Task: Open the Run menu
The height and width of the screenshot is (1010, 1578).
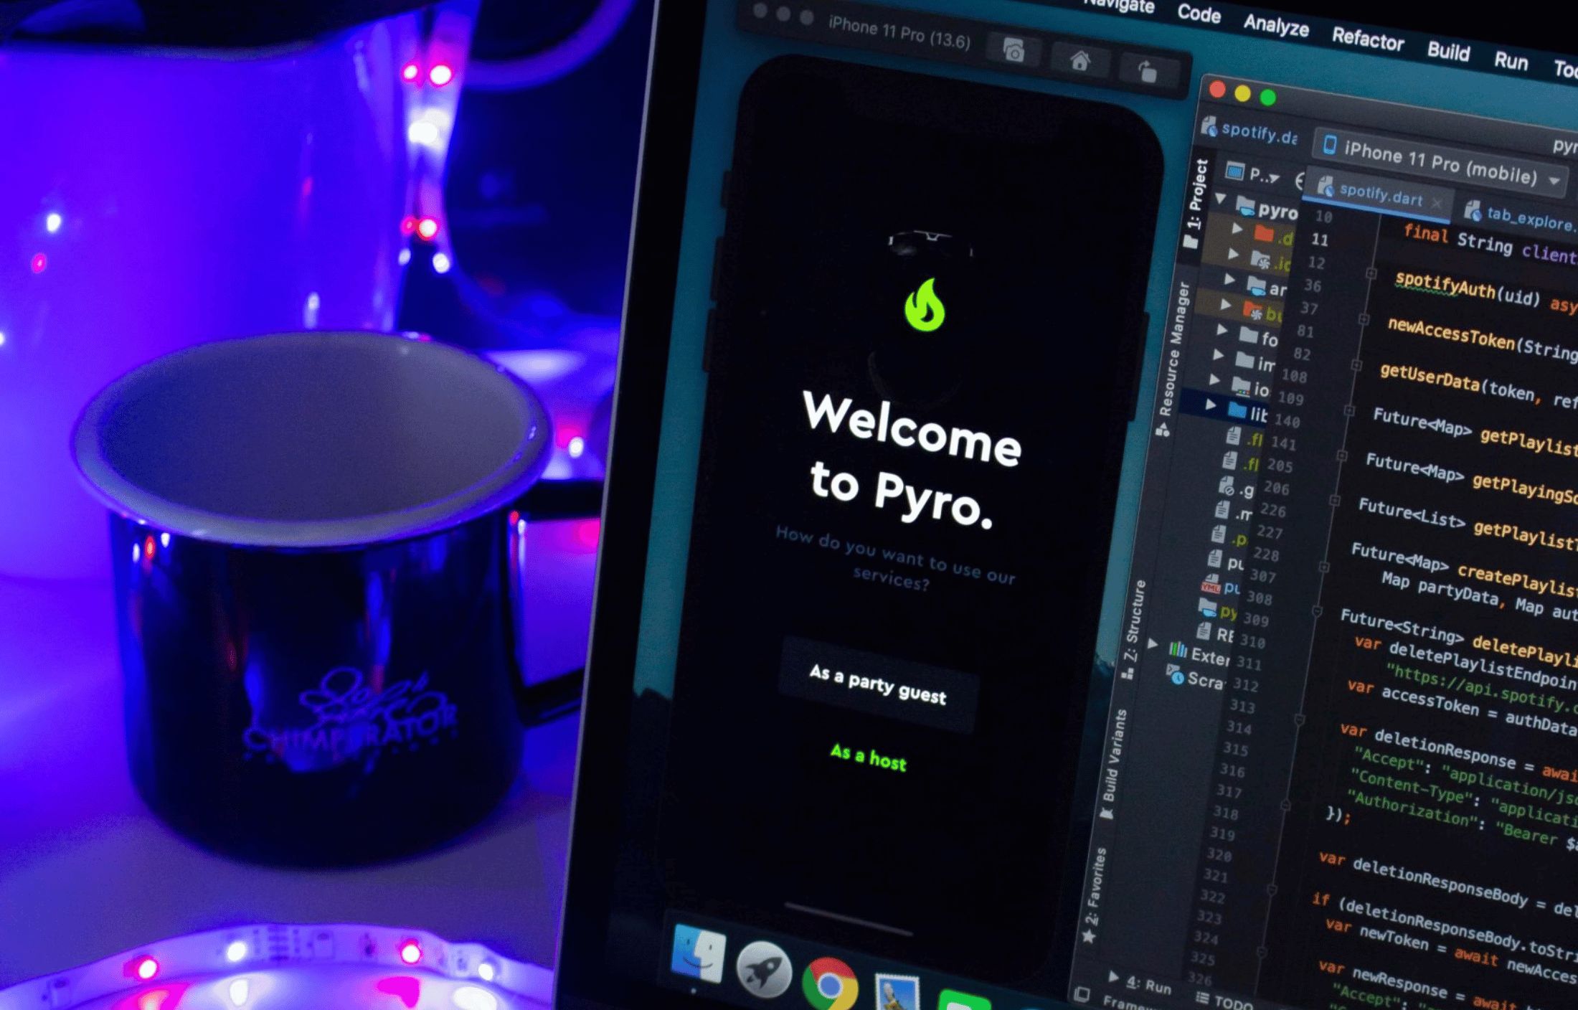Action: point(1511,61)
